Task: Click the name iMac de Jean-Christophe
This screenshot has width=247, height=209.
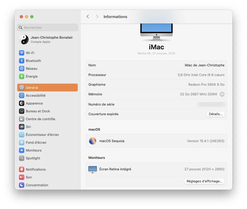Action: pyautogui.click(x=204, y=65)
